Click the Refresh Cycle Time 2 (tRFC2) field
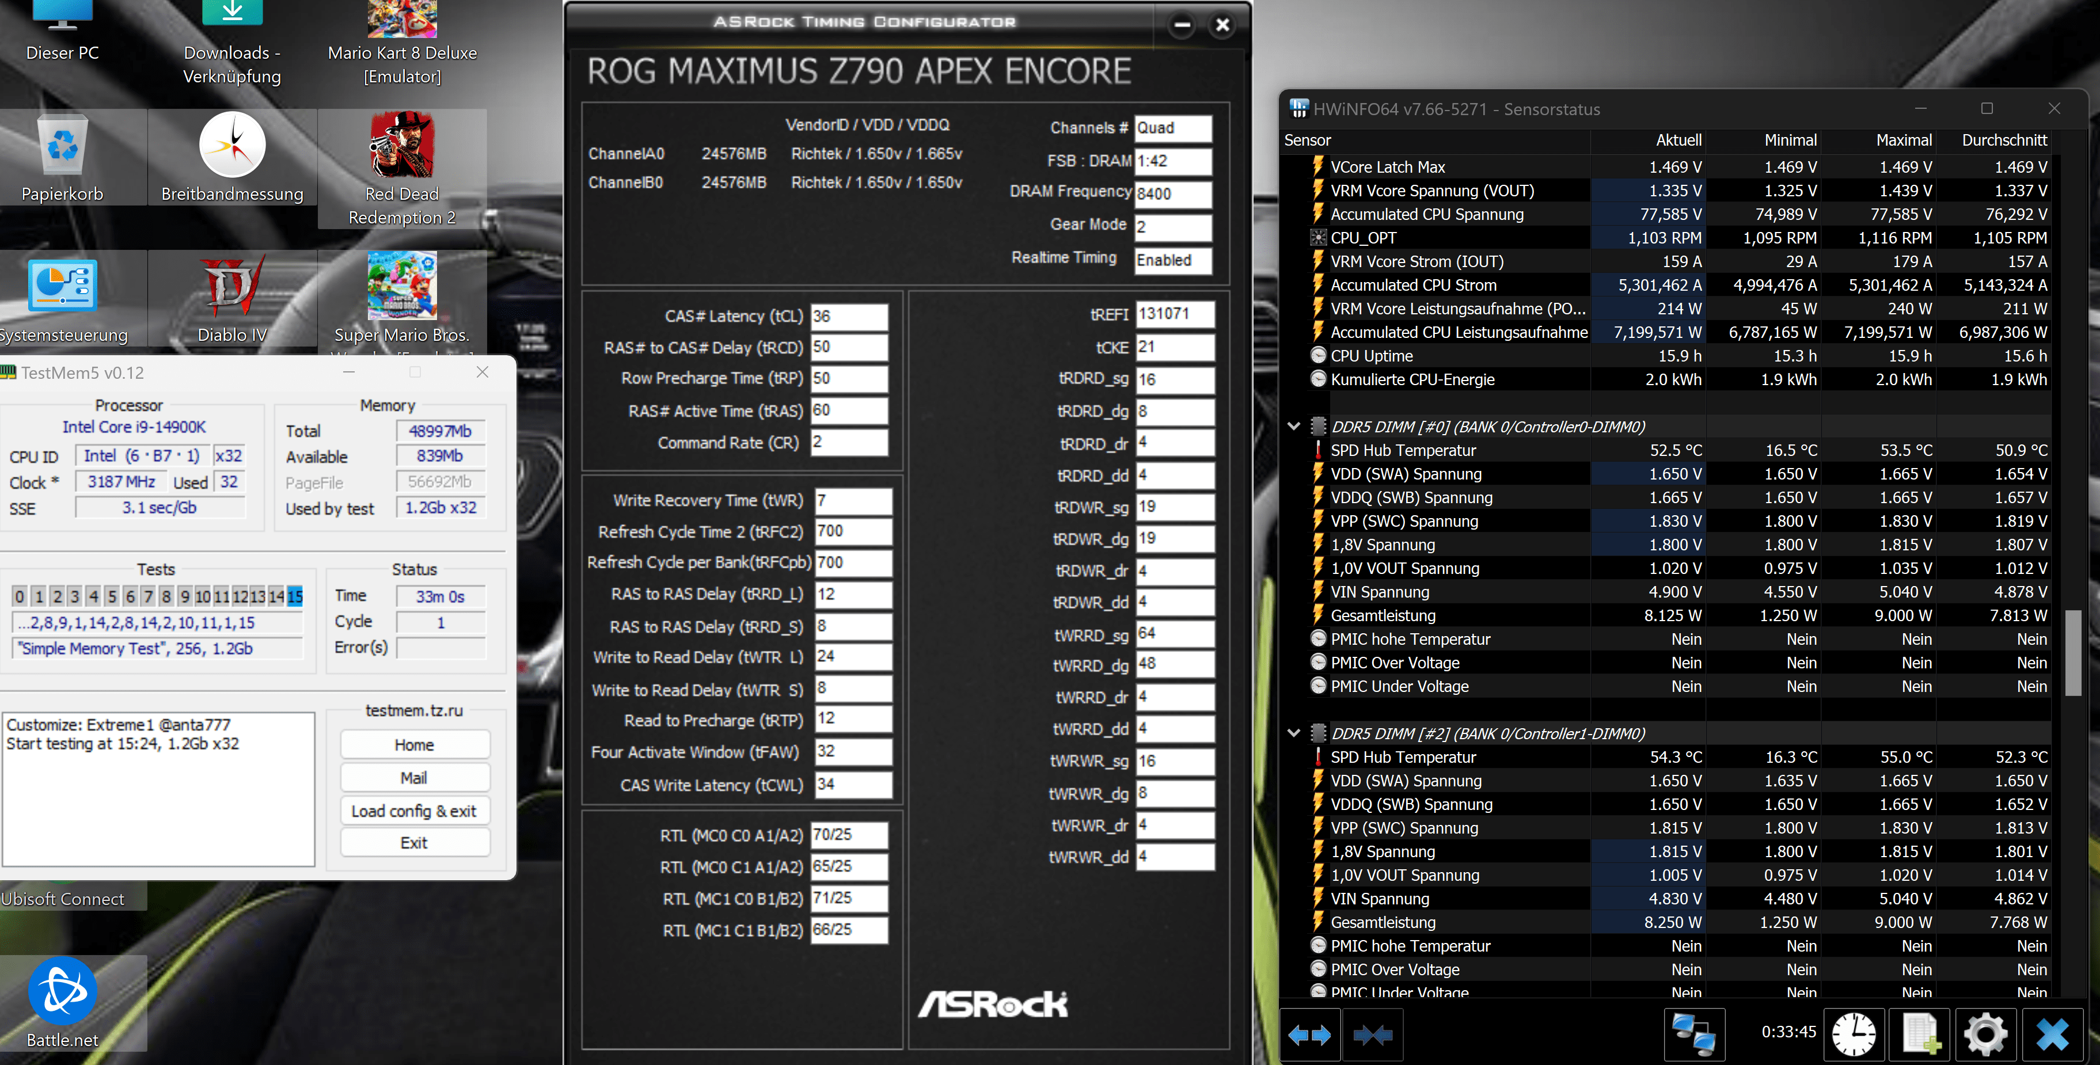This screenshot has height=1065, width=2100. tap(853, 531)
